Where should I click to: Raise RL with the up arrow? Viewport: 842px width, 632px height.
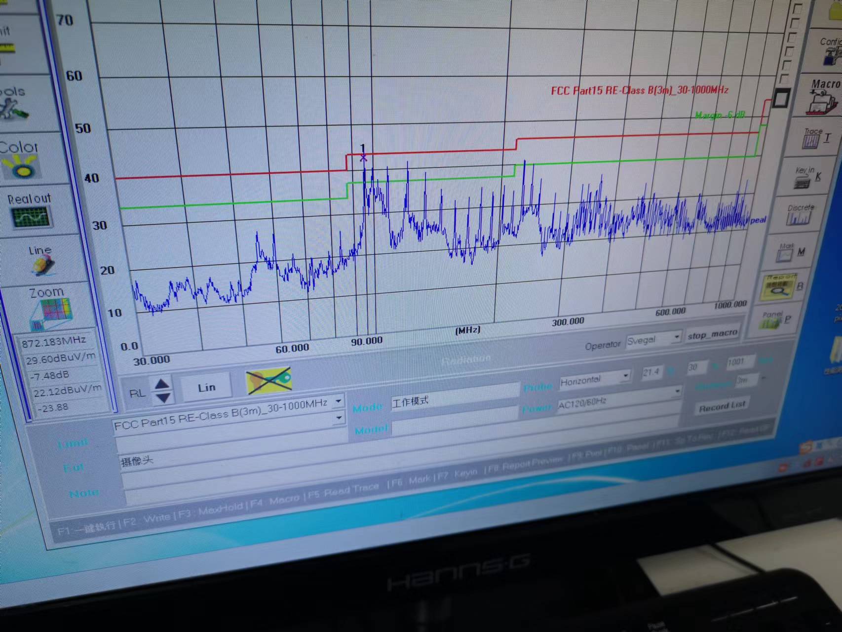(162, 384)
